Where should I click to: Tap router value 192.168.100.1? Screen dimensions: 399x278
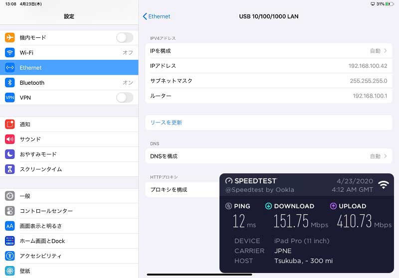pos(370,96)
